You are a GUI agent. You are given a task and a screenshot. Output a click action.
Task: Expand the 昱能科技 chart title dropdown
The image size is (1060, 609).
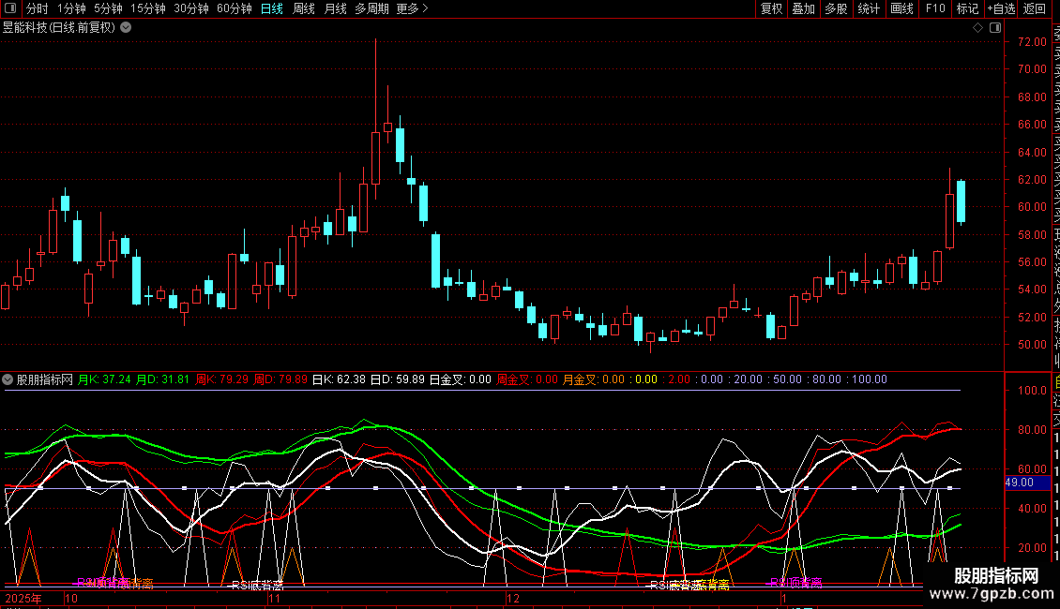coord(127,27)
